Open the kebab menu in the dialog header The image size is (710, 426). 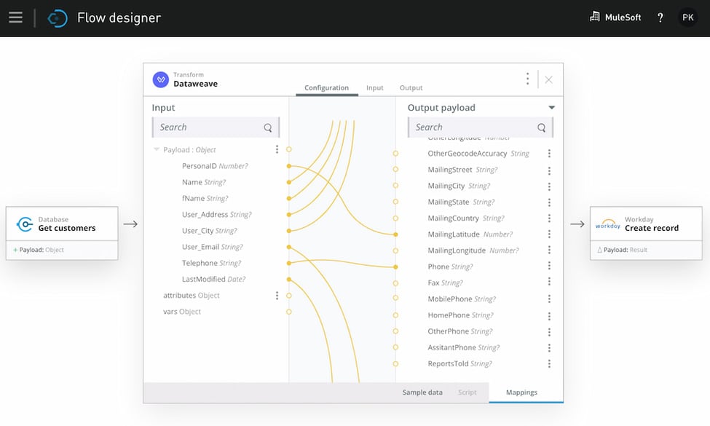pyautogui.click(x=527, y=78)
